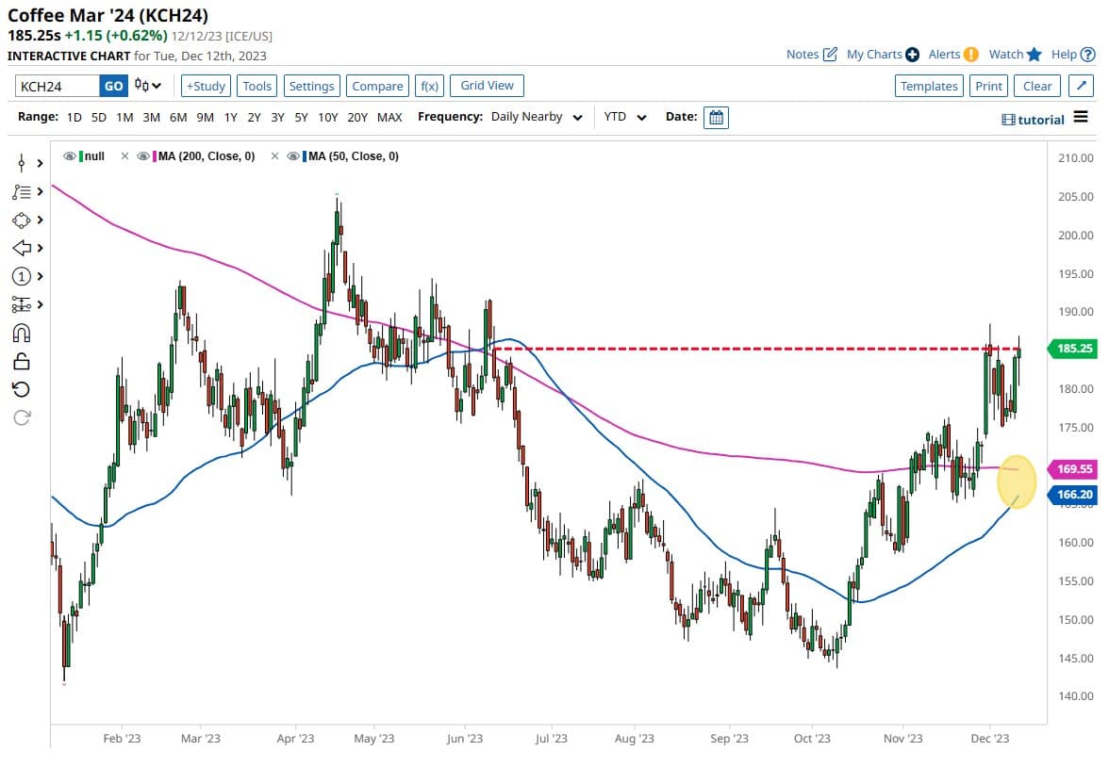Toggle visibility of the null study
1109x767 pixels.
68,155
